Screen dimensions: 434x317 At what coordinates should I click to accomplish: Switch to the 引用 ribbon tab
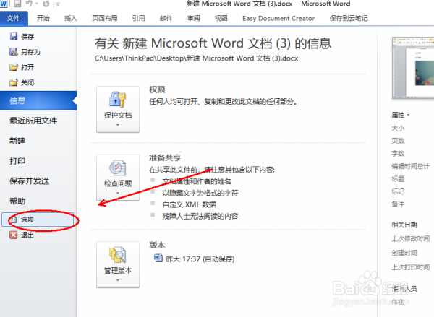pos(138,19)
